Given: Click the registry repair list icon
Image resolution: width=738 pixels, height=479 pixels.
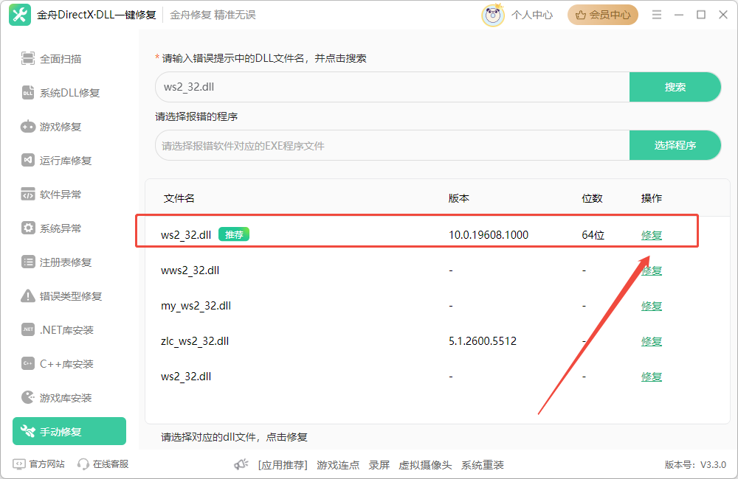Looking at the screenshot, I should point(28,262).
